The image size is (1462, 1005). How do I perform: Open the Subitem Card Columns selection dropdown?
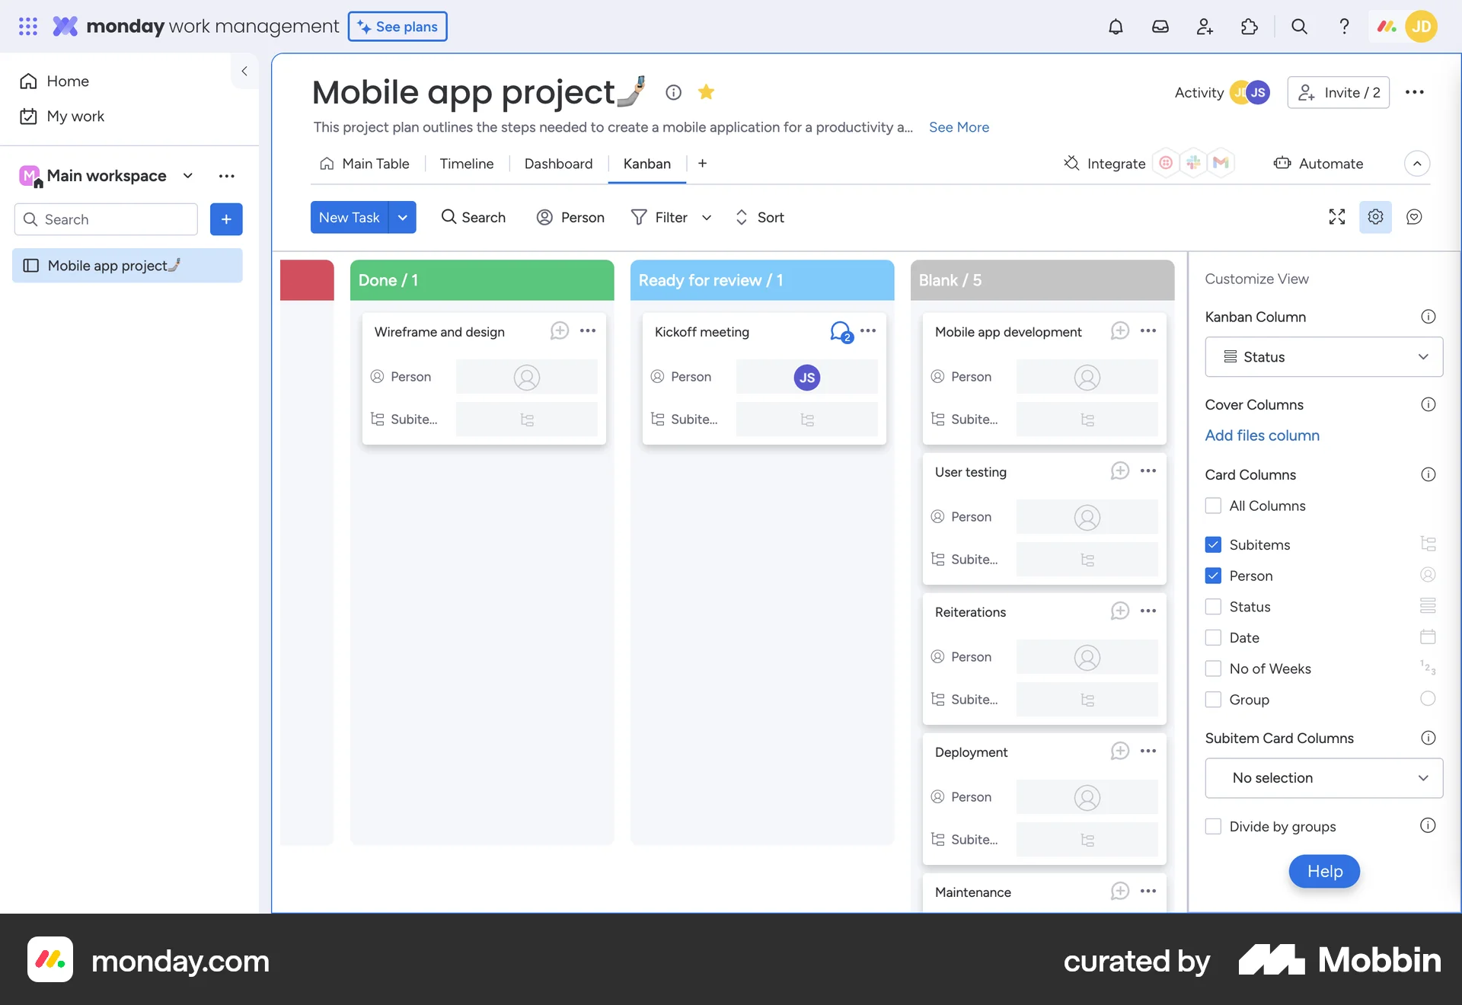1323,778
